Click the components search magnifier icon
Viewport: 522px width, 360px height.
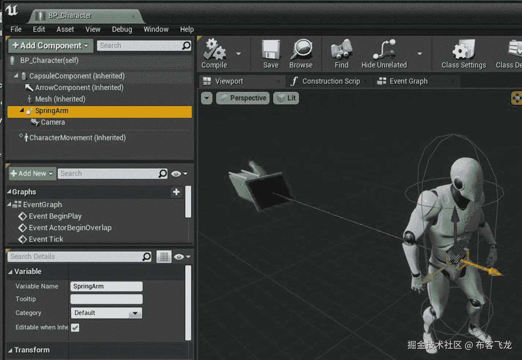pos(186,45)
